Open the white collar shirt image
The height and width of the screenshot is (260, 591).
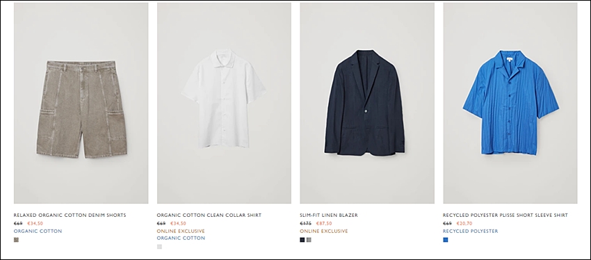[x=224, y=103]
